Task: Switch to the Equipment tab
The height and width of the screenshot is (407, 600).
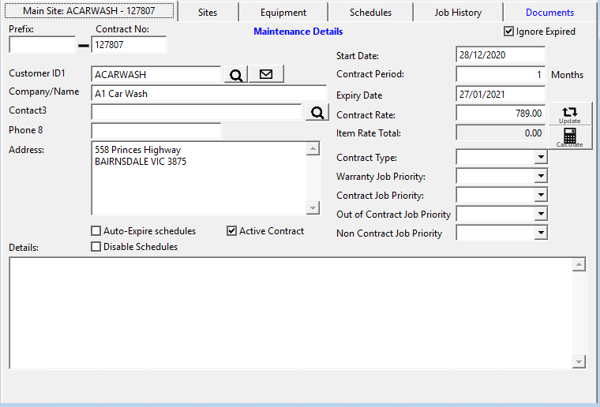Action: [283, 13]
